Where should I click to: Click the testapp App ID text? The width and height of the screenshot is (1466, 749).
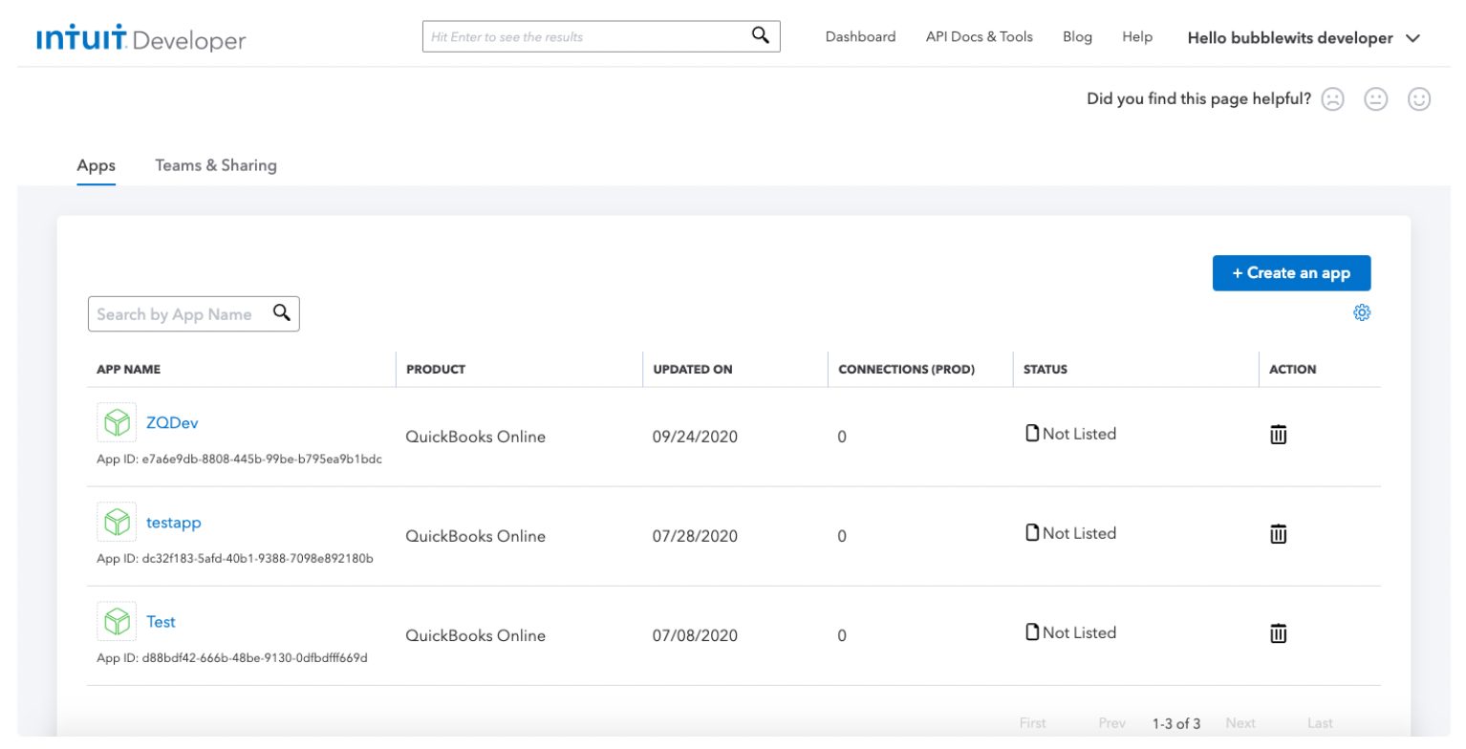pyautogui.click(x=235, y=558)
